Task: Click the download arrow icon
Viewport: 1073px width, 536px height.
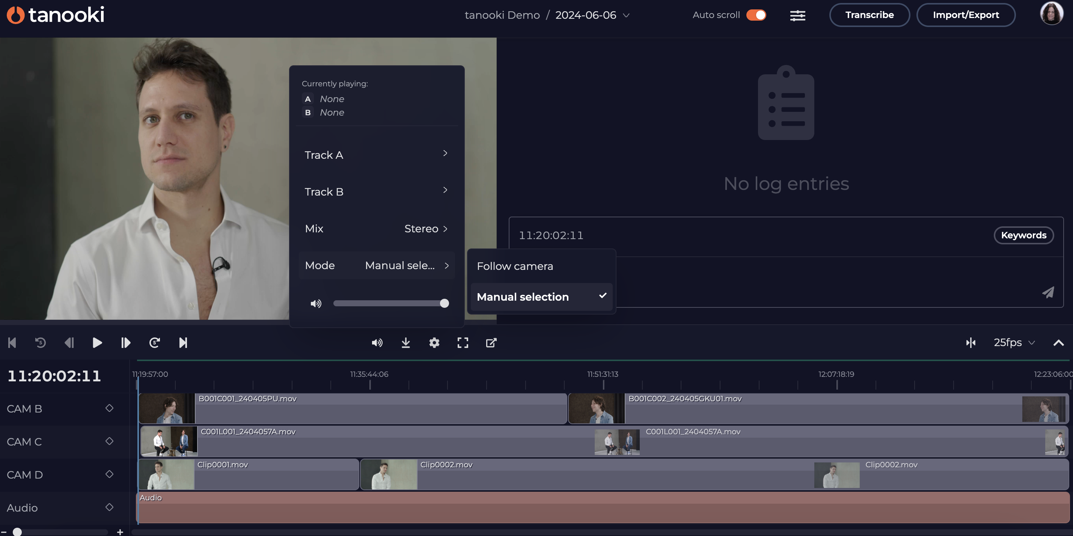Action: [x=406, y=343]
